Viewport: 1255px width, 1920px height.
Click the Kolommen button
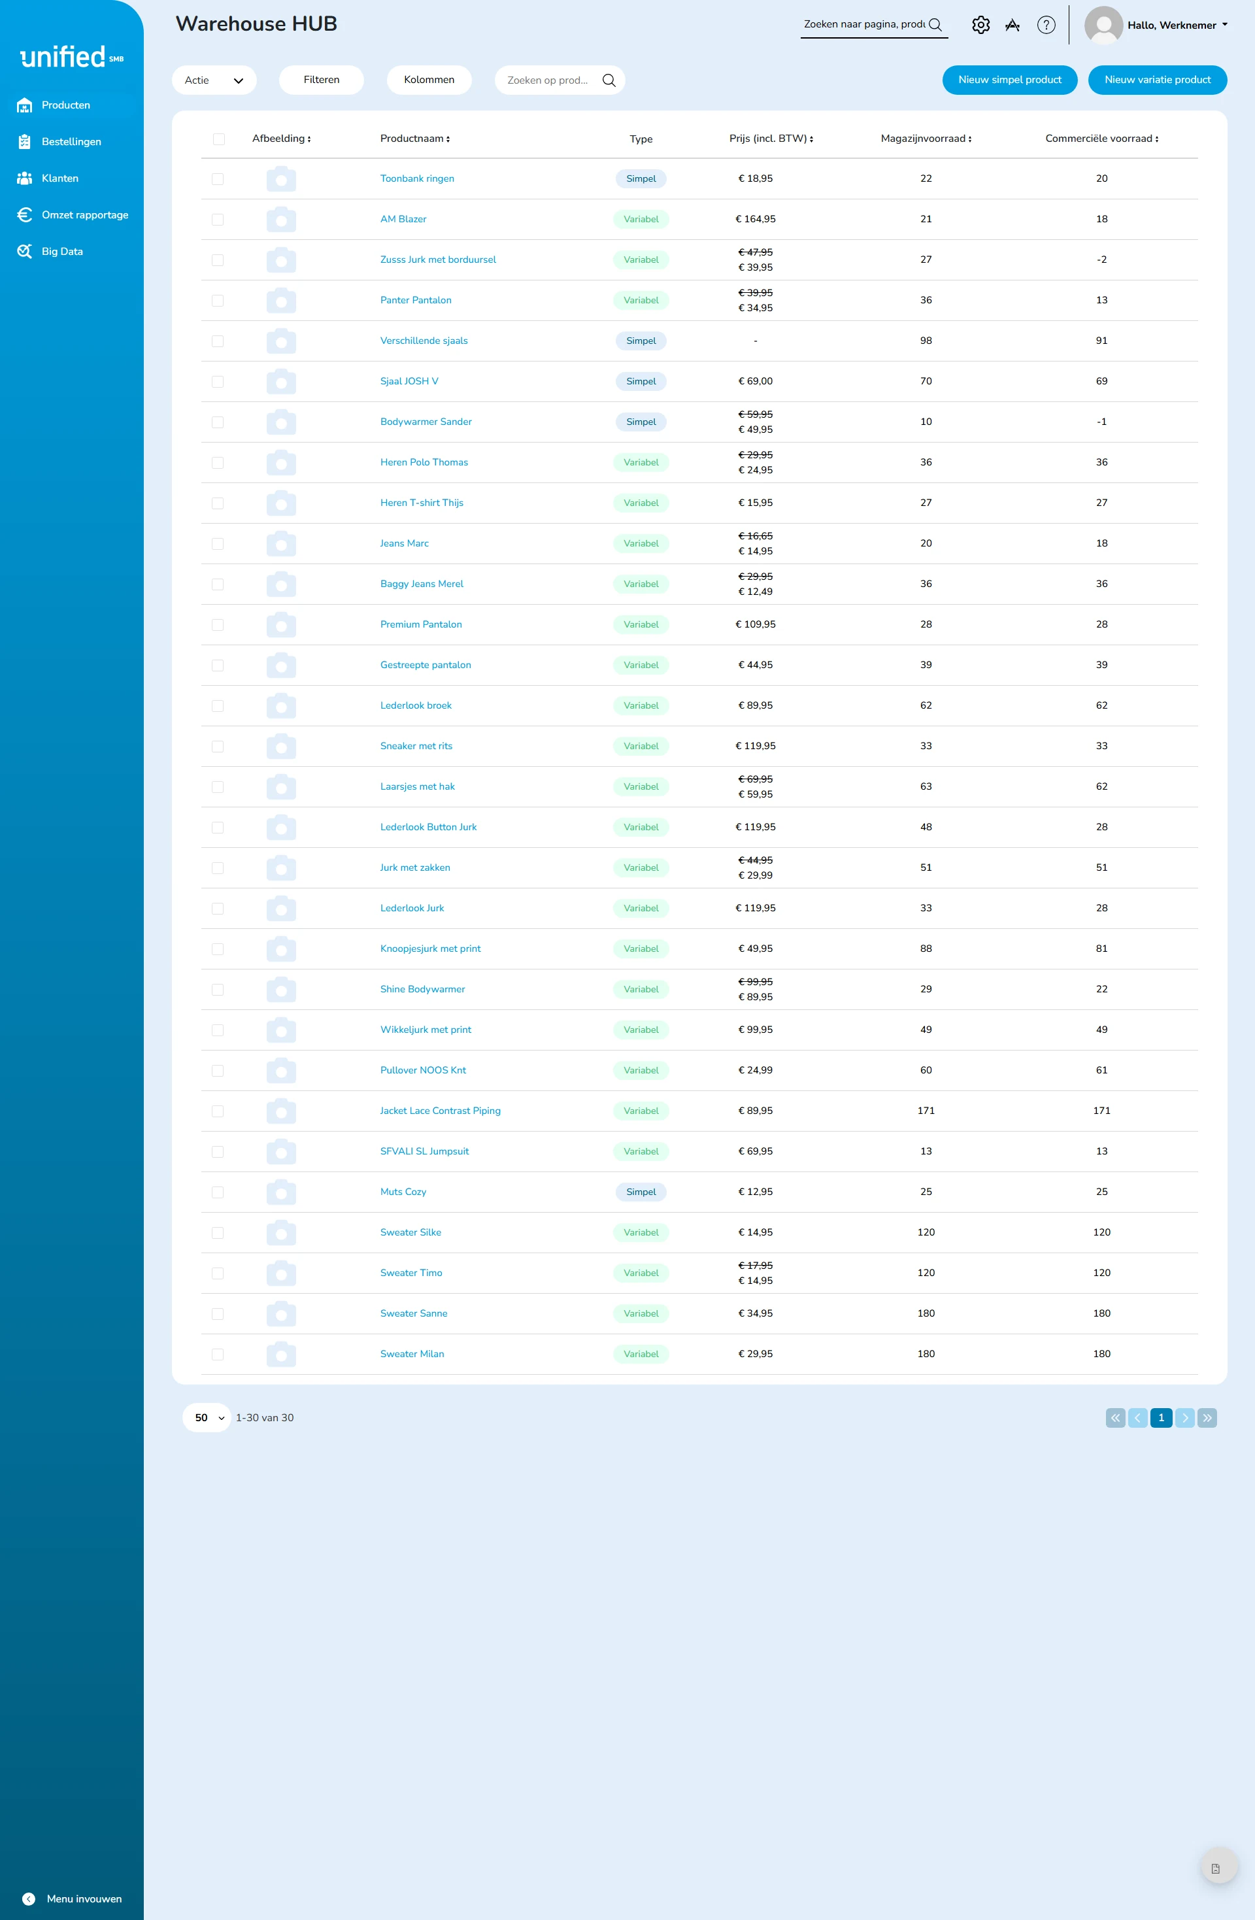429,80
